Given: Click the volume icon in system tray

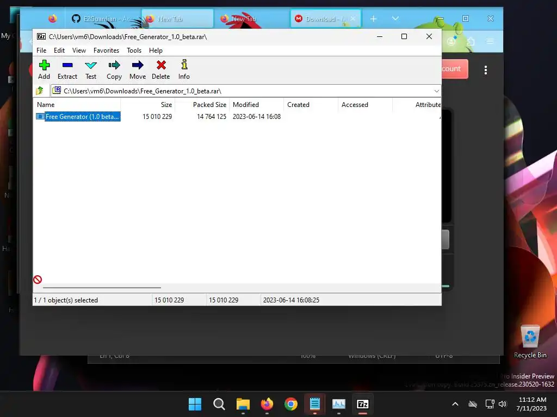Looking at the screenshot, I should [502, 404].
